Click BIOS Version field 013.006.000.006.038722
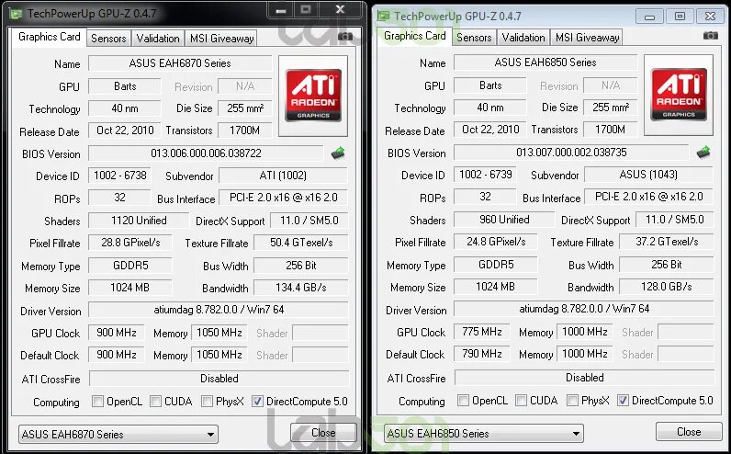This screenshot has width=731, height=454. click(x=206, y=153)
